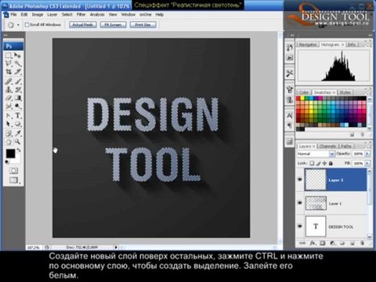This screenshot has width=376, height=282.
Task: Select the Notes tool
Action: (9, 133)
